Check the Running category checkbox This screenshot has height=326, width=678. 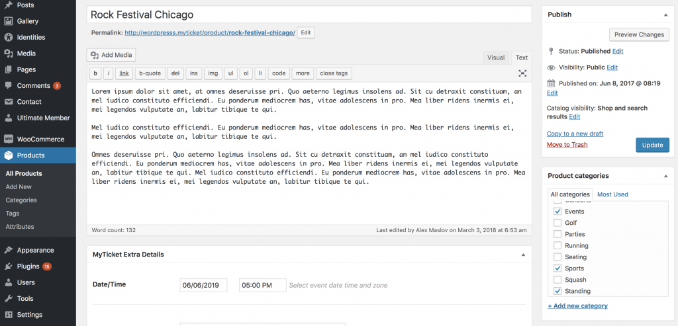557,246
